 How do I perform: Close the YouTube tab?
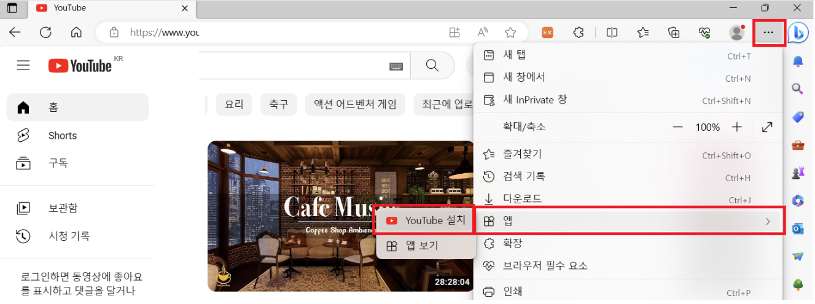point(185,9)
